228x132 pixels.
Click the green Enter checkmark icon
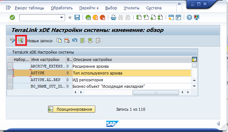[x=12, y=17]
